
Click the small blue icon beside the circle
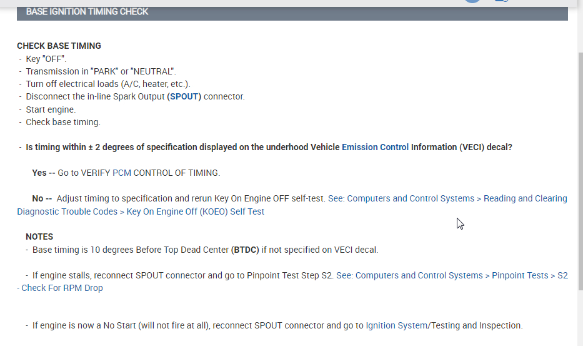[500, 1]
